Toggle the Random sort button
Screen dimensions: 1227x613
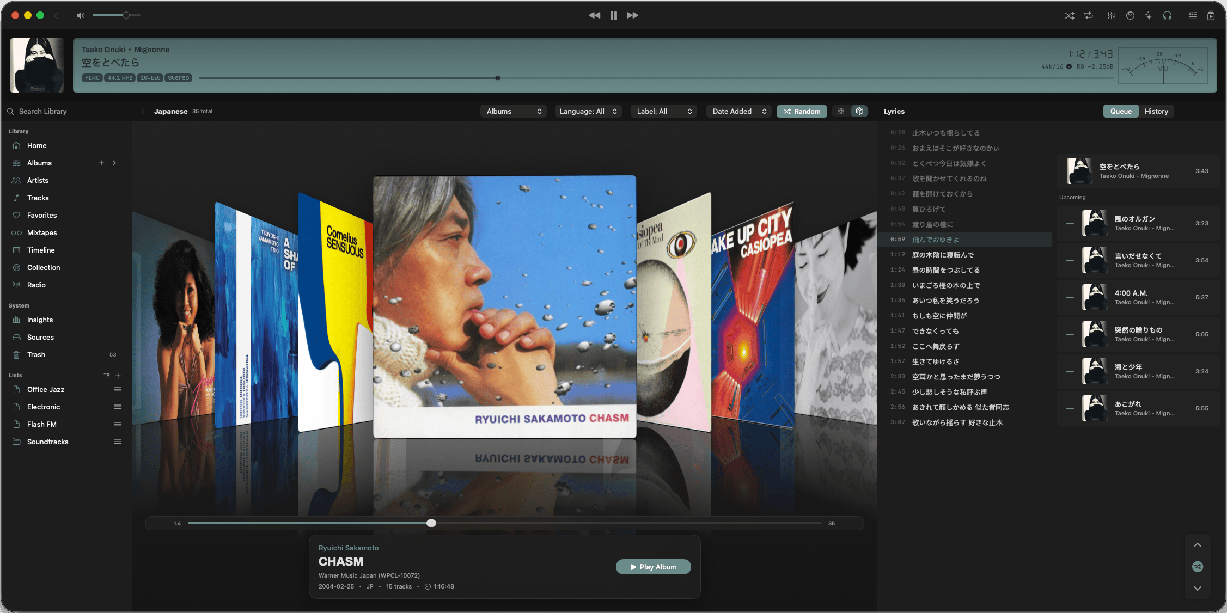click(x=802, y=111)
